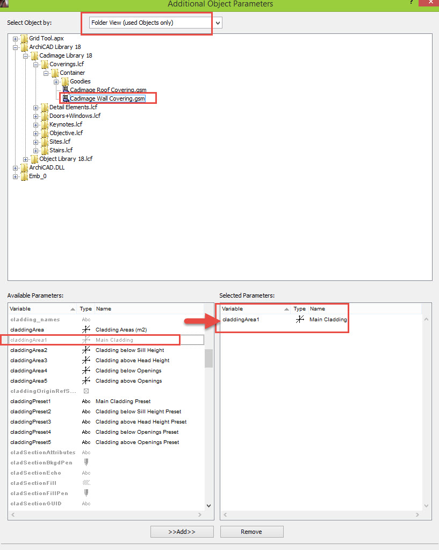Click the Remove button
The height and width of the screenshot is (550, 439).
pos(251,532)
